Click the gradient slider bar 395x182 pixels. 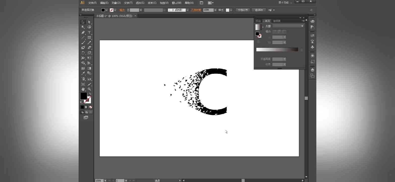(x=277, y=50)
